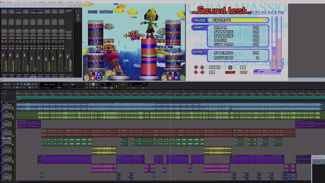Open the AudioSuite menu
This screenshot has width=325, height=183.
click(x=42, y=2)
